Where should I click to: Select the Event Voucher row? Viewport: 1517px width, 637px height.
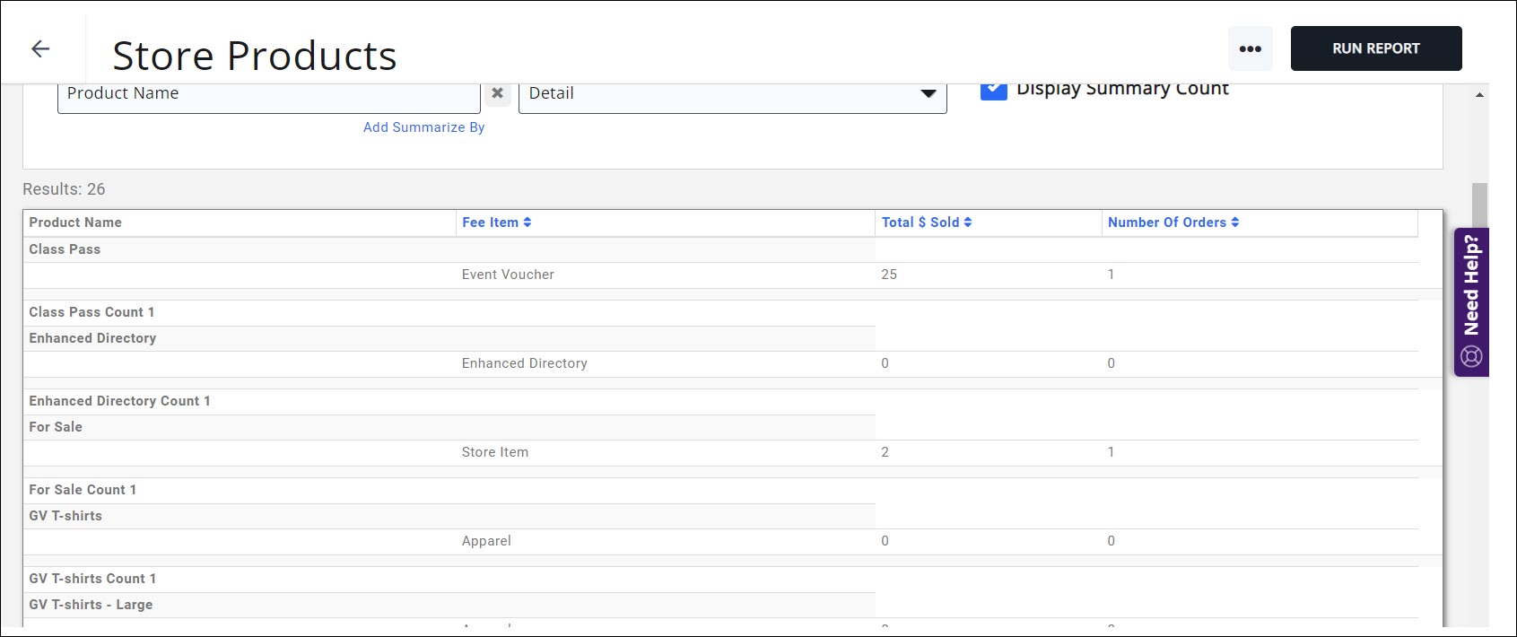click(508, 275)
